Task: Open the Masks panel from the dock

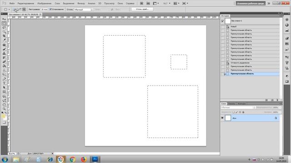Action: tap(287, 81)
